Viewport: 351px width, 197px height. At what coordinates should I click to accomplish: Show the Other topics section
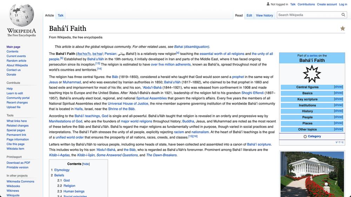pyautogui.click(x=338, y=129)
